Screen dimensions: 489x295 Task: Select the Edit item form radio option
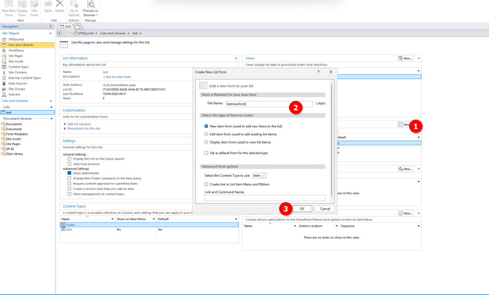[x=206, y=134]
